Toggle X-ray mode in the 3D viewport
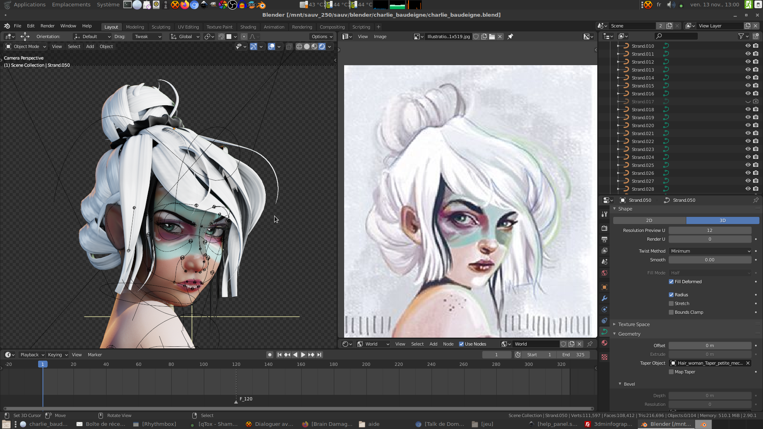Image resolution: width=763 pixels, height=429 pixels. [x=289, y=46]
